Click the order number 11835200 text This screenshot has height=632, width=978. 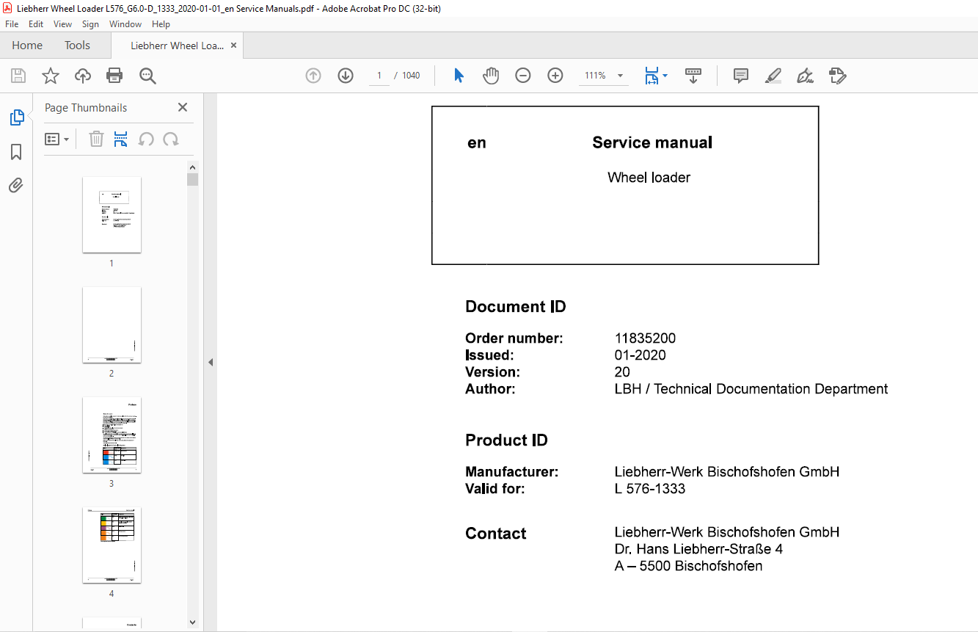[x=645, y=338]
